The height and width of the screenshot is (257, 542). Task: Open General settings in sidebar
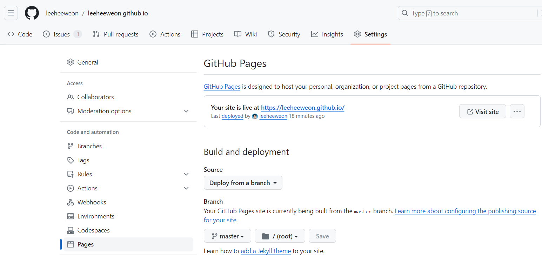pyautogui.click(x=128, y=62)
